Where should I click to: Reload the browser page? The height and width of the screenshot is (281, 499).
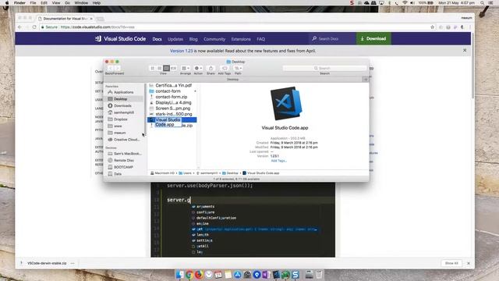(x=34, y=27)
